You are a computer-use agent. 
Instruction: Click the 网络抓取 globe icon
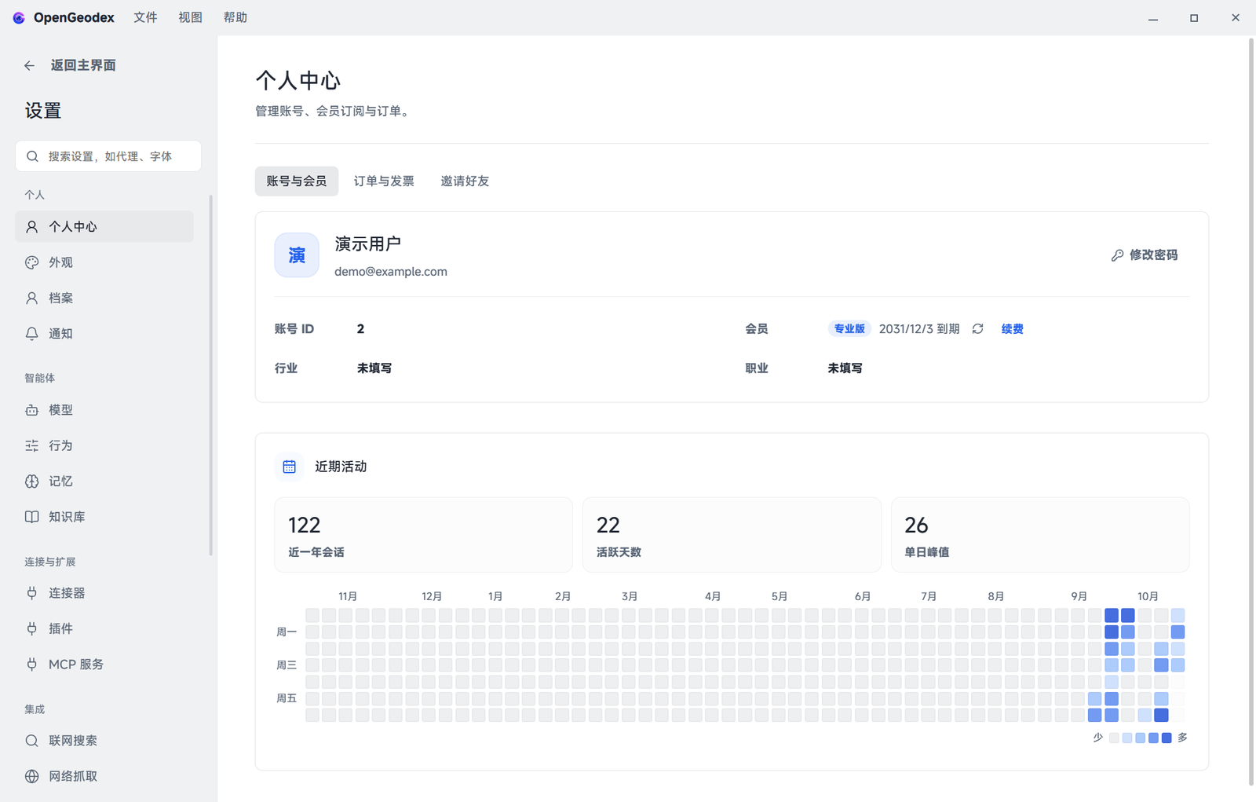[x=31, y=776]
